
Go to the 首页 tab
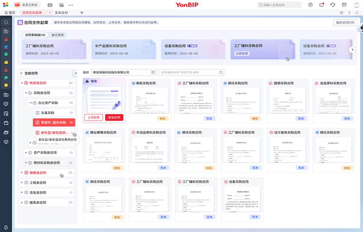[x=10, y=13]
